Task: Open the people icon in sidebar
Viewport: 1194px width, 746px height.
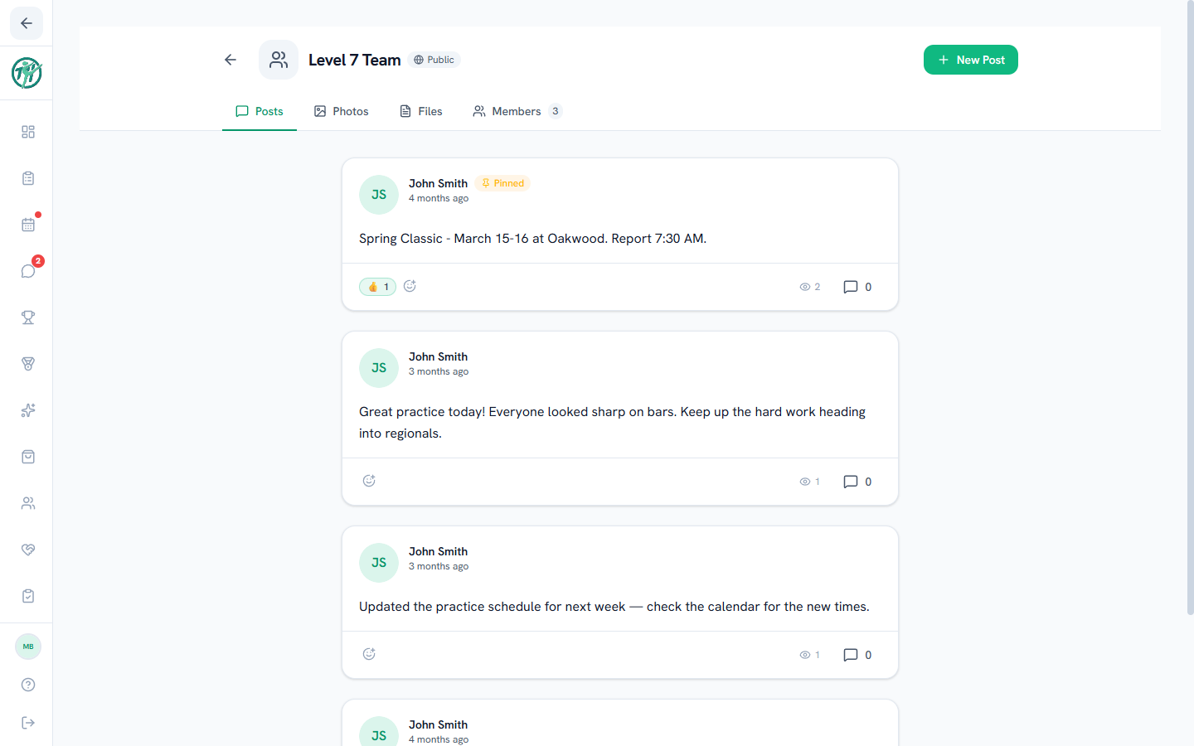Action: (28, 503)
